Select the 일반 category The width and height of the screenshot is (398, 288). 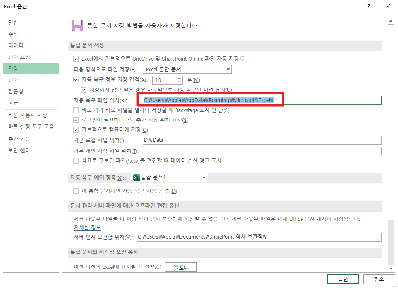point(31,23)
